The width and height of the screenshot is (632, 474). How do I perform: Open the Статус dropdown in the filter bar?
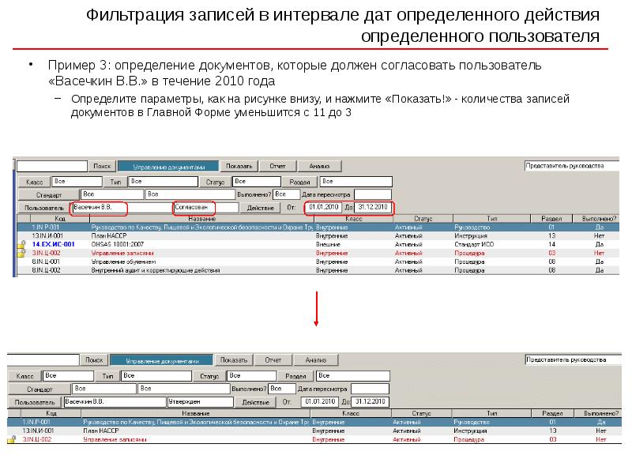pos(254,181)
